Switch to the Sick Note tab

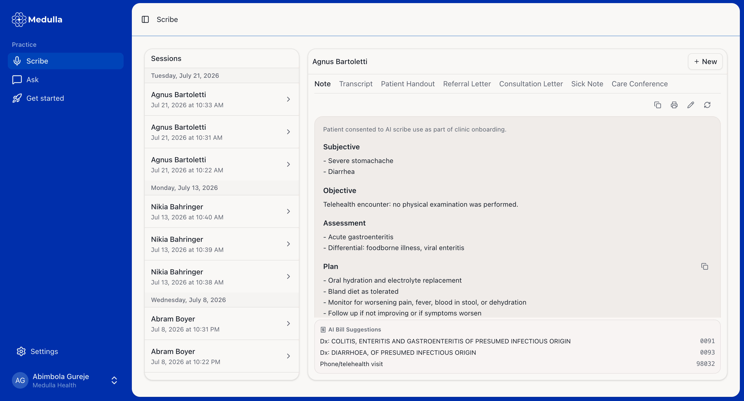587,84
